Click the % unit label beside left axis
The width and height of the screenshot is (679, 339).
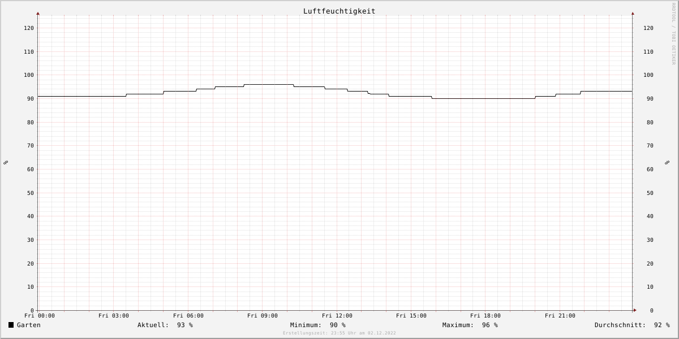pos(6,163)
